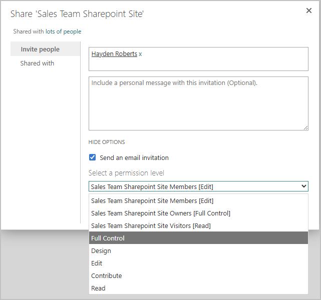Pick the Contribute permission level
Screen dimensions: 321x300
(x=106, y=276)
